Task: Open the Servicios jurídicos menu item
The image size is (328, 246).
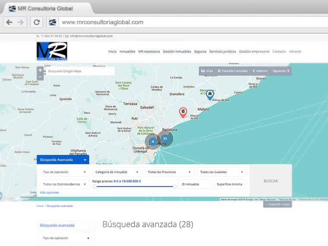Action: [x=223, y=51]
